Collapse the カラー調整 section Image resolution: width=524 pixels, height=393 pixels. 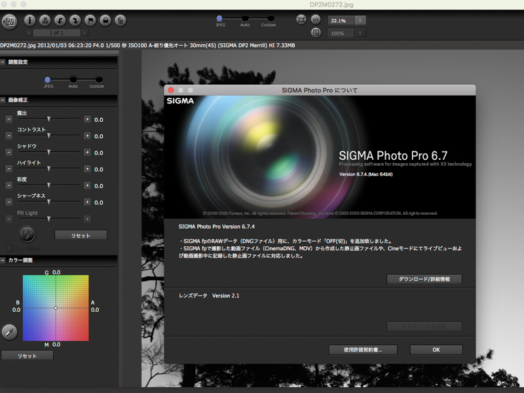coord(3,260)
